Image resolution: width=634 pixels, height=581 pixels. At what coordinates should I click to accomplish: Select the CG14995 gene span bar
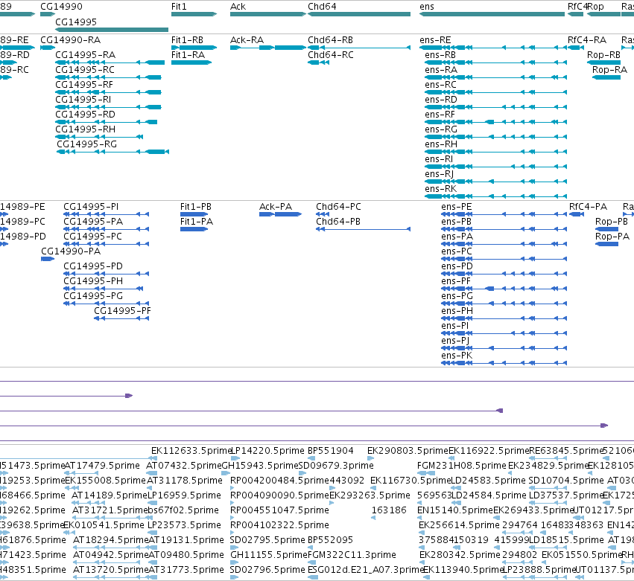112,30
